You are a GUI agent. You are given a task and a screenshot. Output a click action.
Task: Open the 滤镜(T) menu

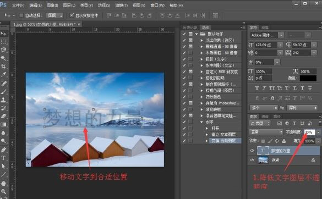tap(121, 5)
